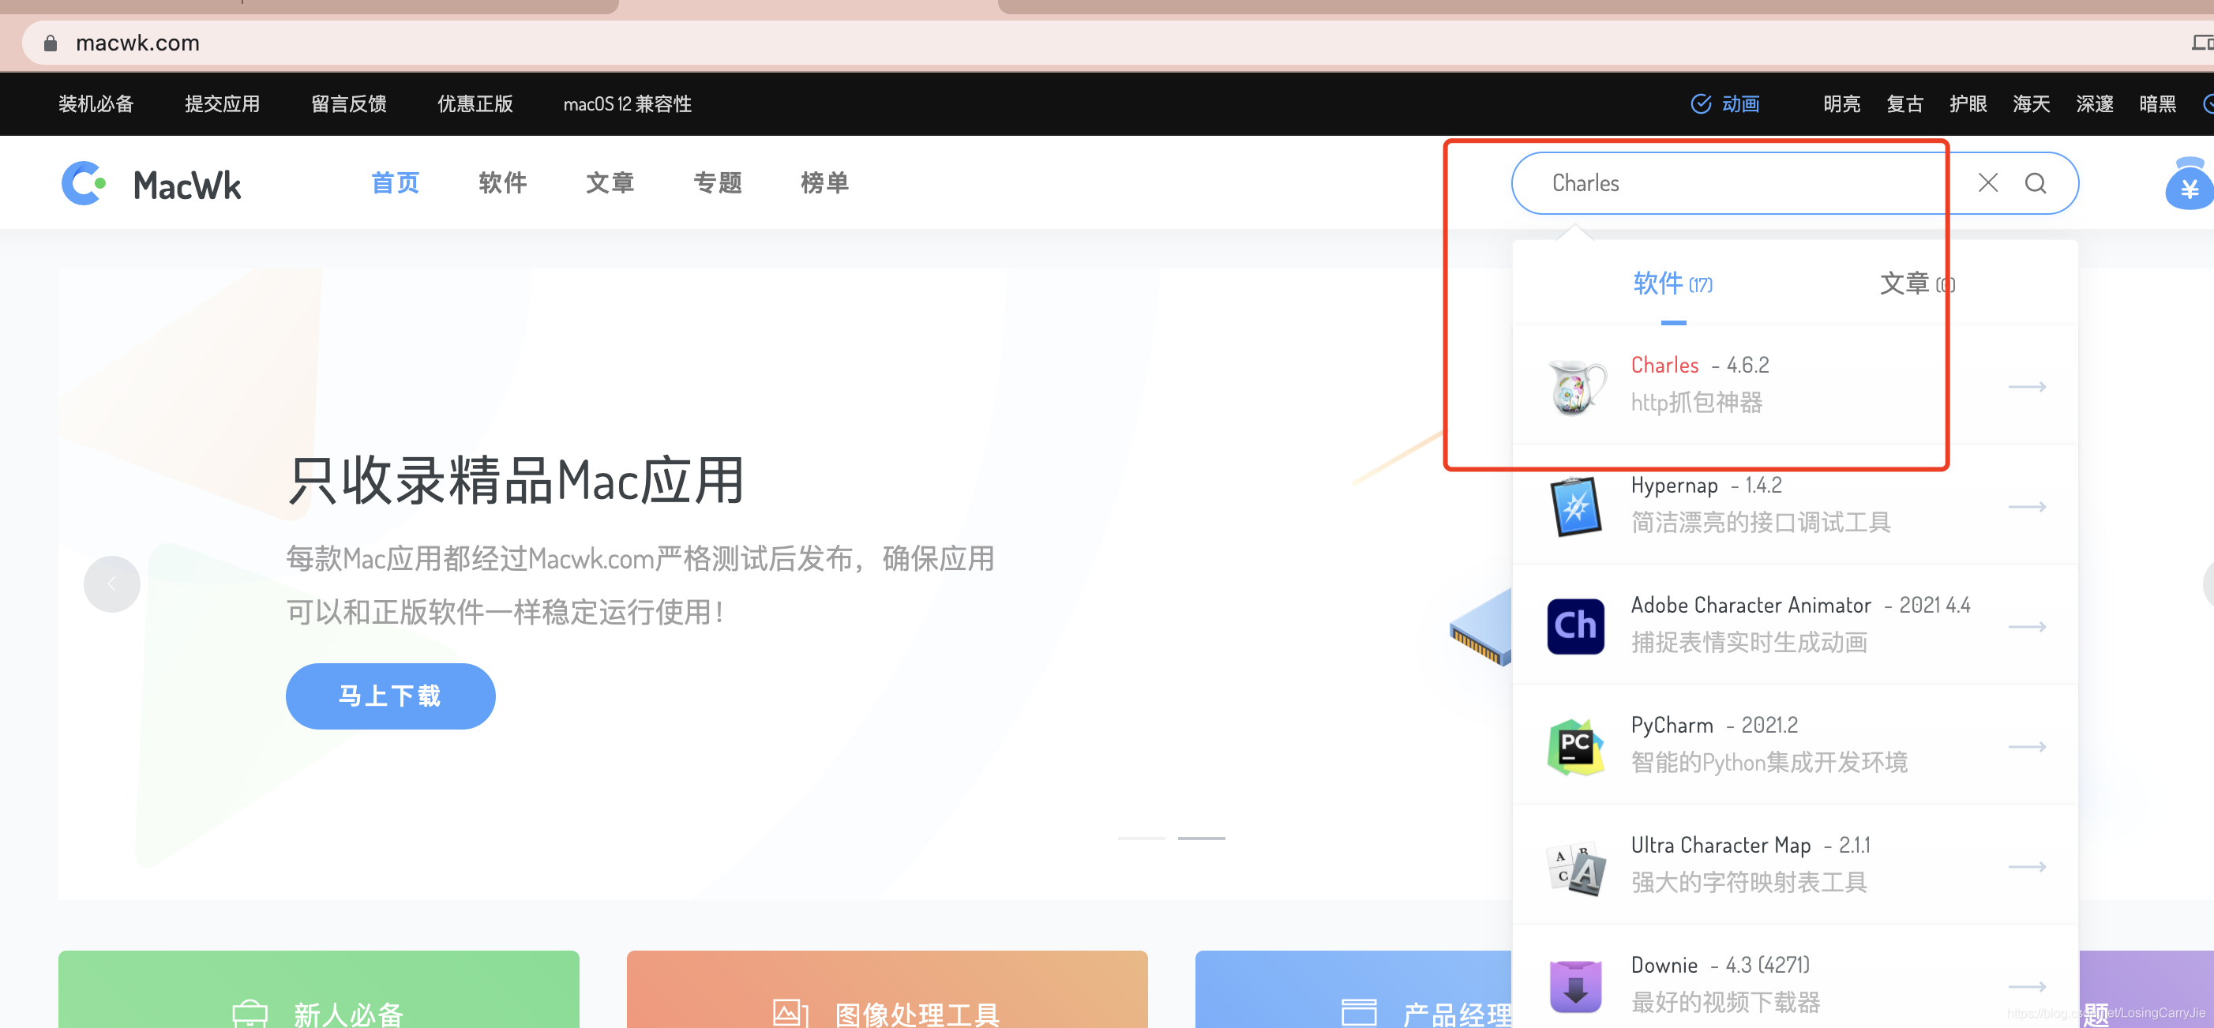Open the 产品经理 blue category card
The width and height of the screenshot is (2214, 1028).
(1353, 989)
